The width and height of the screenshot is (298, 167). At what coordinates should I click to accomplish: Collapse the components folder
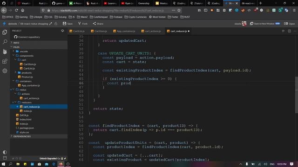27,56
